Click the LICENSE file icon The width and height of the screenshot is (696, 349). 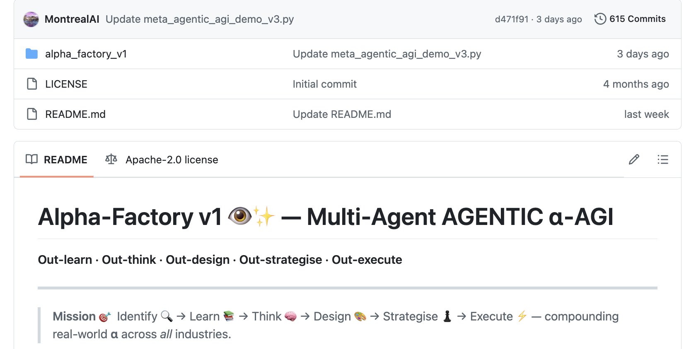coord(32,84)
